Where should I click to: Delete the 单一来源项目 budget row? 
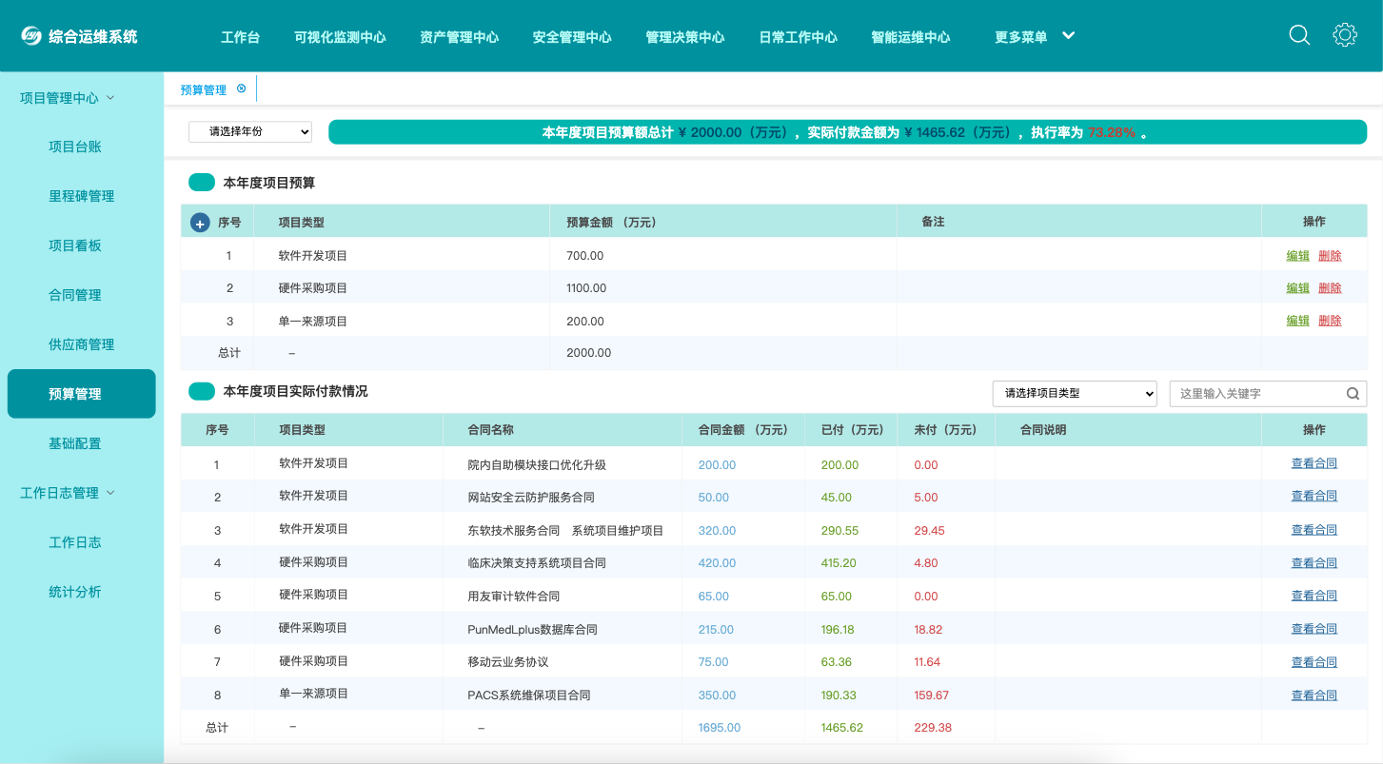[1330, 321]
